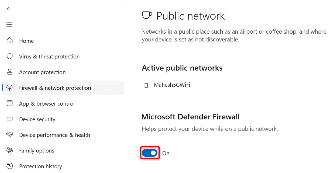Open the Home menu item
Viewport: 329px width, 173px height.
click(26, 41)
